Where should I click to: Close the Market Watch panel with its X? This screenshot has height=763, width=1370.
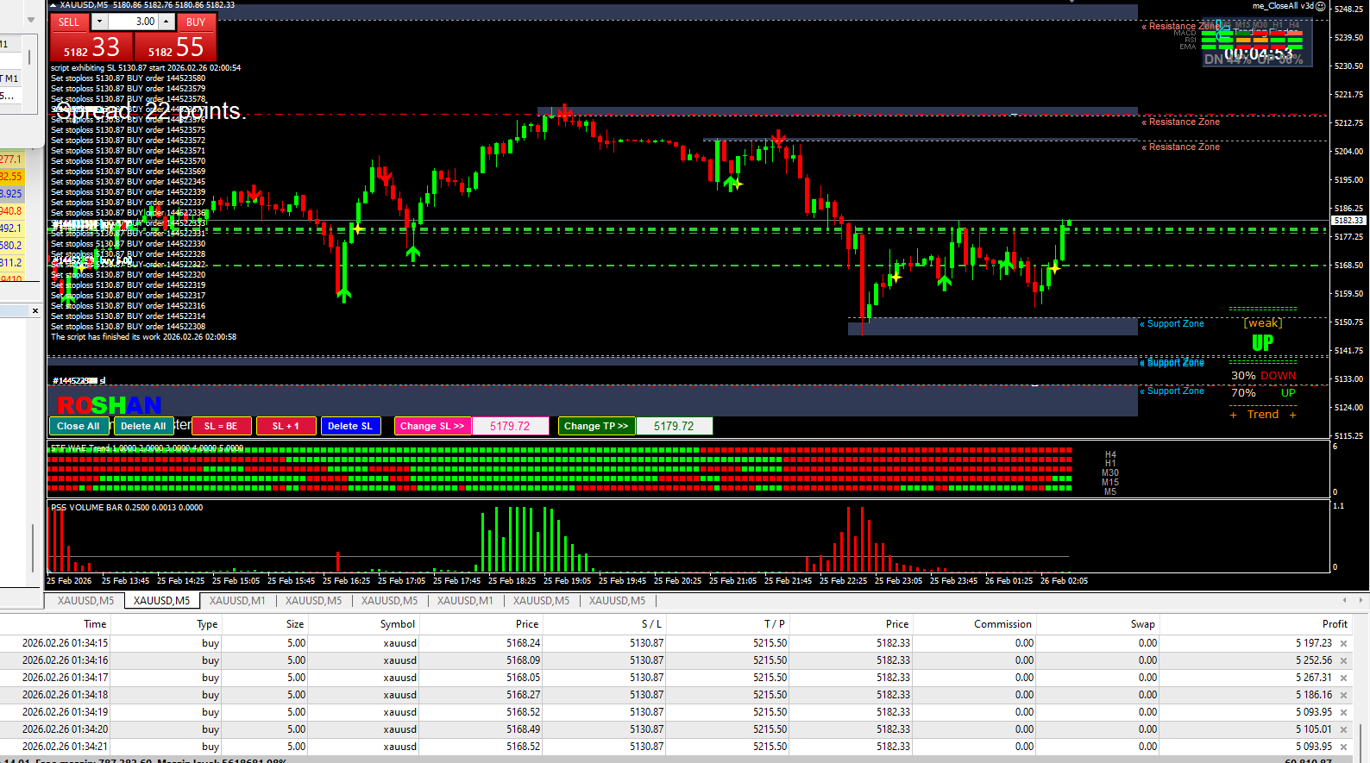[35, 310]
